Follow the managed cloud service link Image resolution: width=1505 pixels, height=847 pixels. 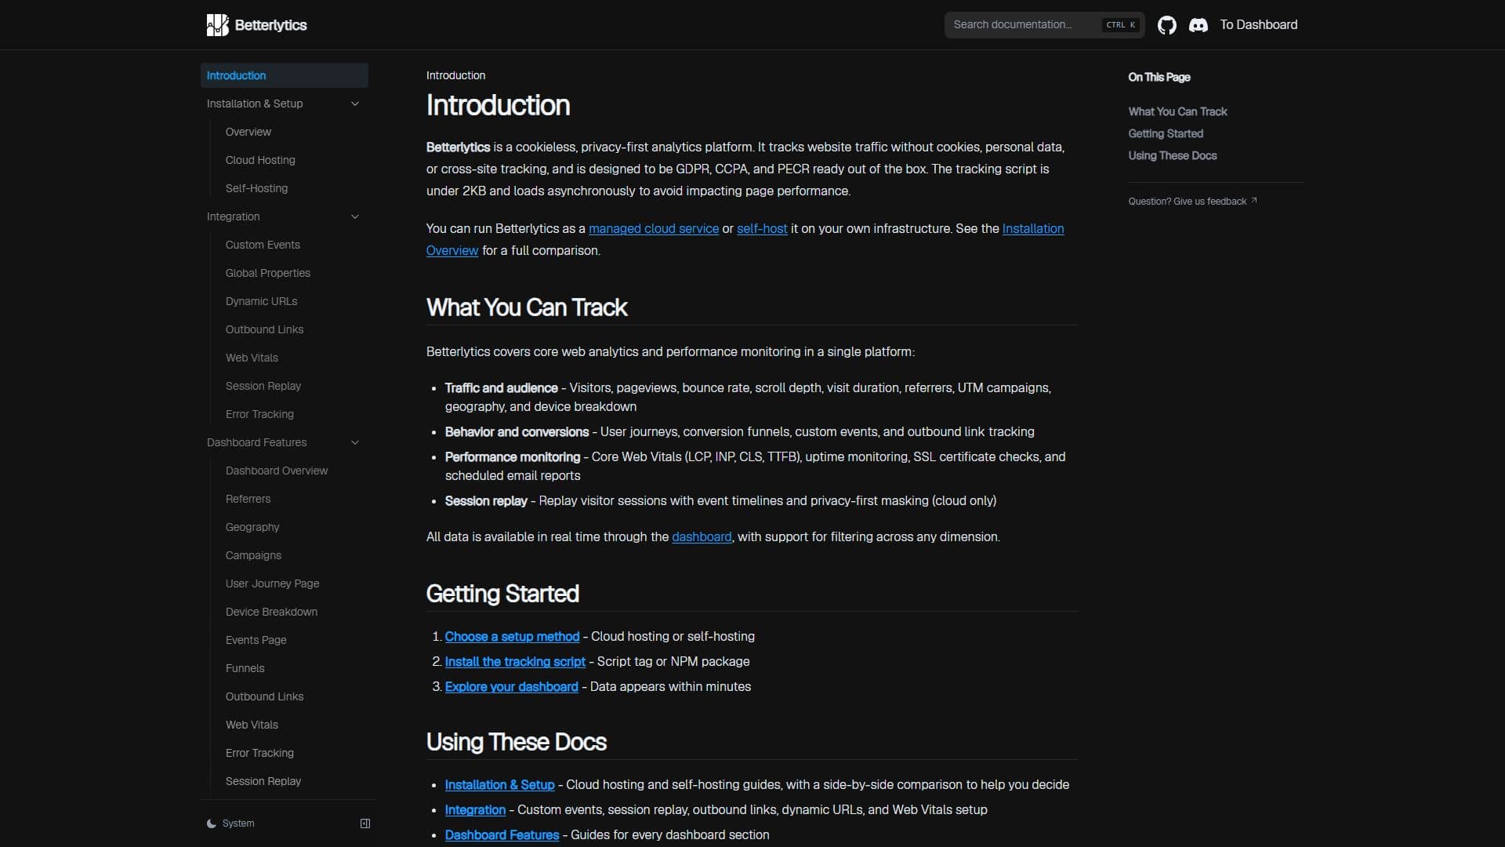pos(654,228)
